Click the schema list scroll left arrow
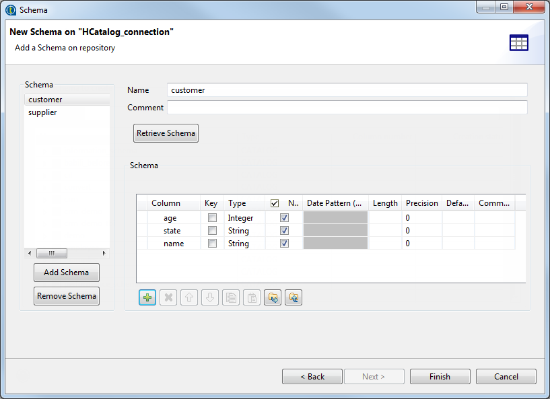Image resolution: width=550 pixels, height=399 pixels. [30, 253]
